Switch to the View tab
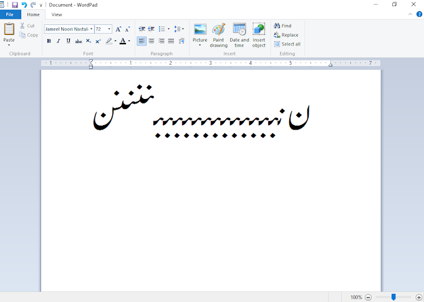424x302 pixels. 57,14
